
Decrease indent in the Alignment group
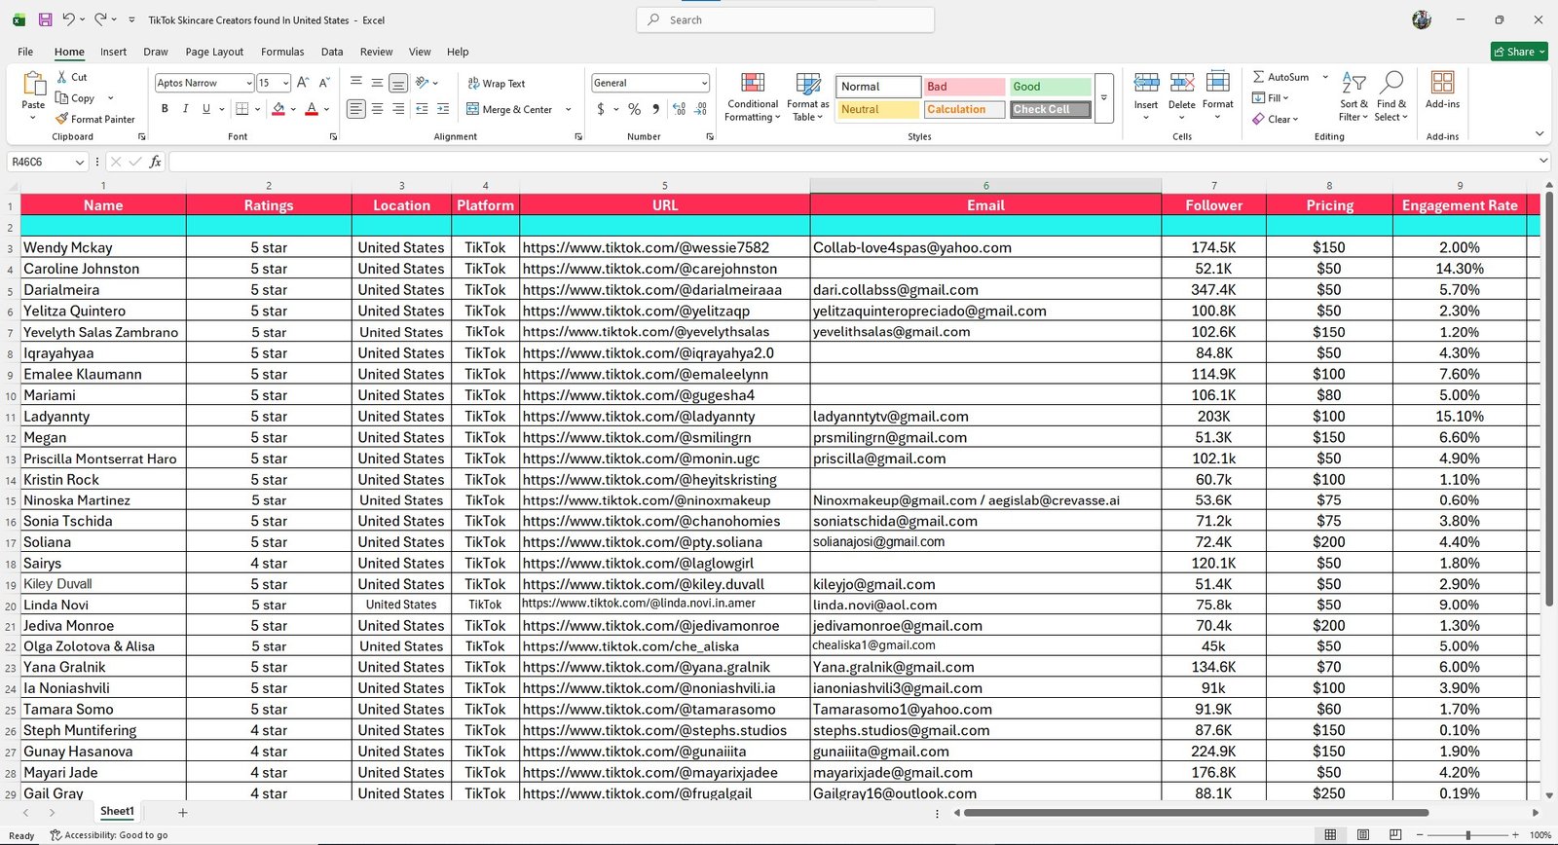[422, 109]
